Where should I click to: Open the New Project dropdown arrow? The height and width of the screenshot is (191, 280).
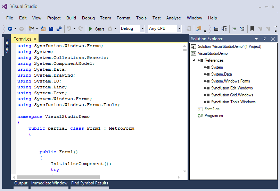(37, 29)
